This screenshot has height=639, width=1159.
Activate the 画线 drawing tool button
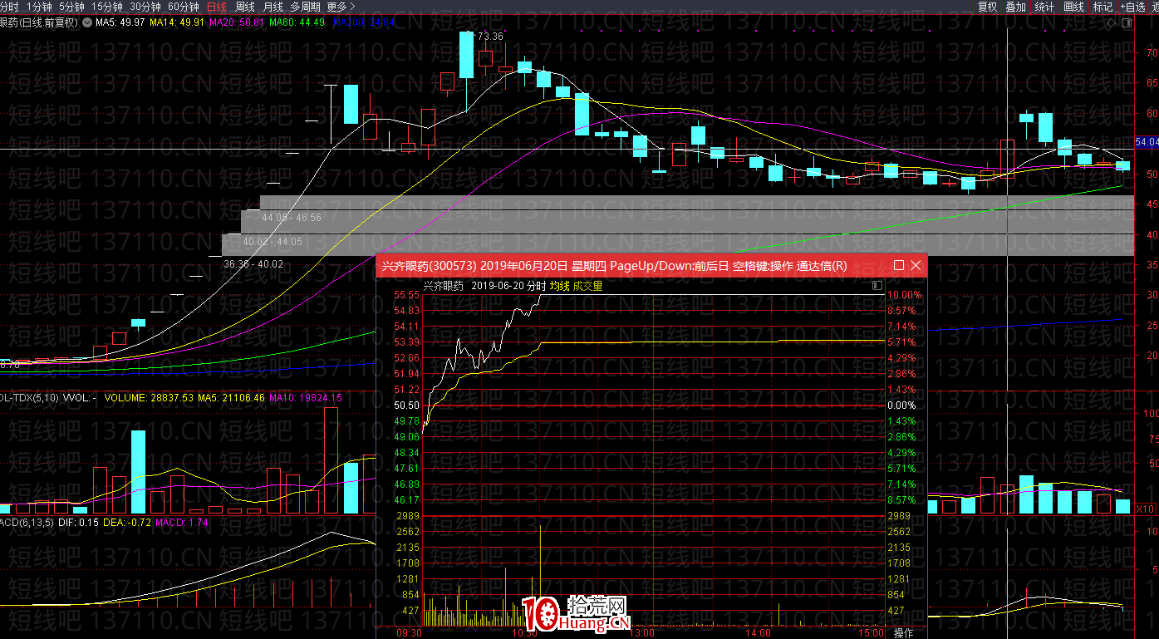coord(1074,6)
